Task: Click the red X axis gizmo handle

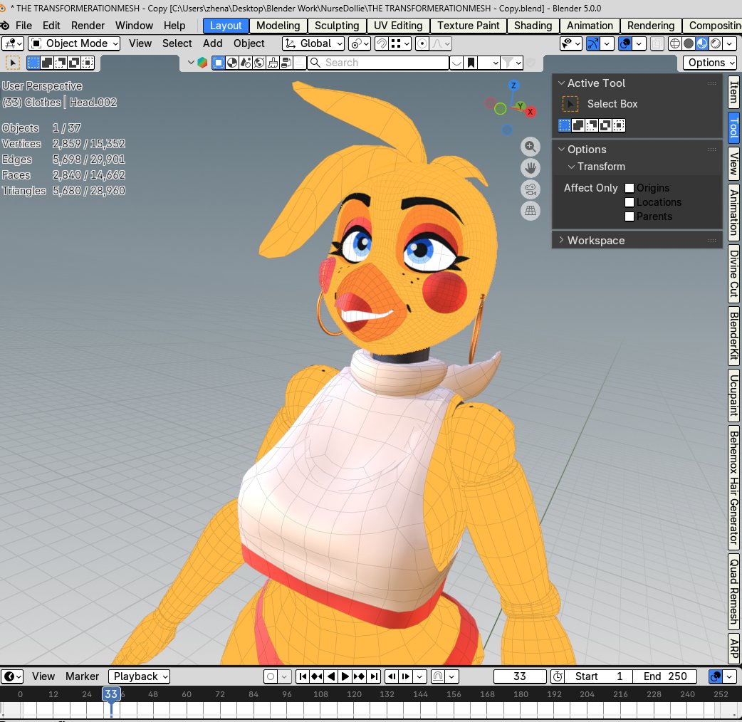Action: (x=531, y=112)
